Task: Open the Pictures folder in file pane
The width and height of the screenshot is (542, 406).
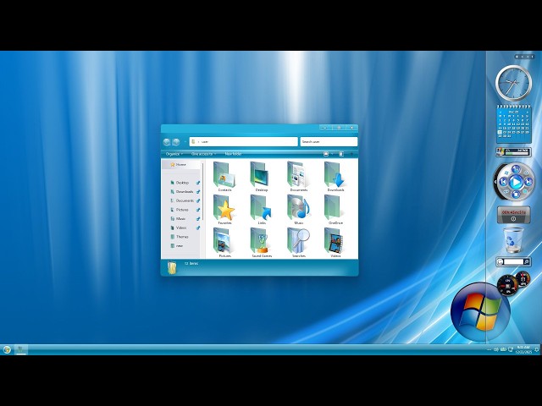Action: (x=224, y=243)
